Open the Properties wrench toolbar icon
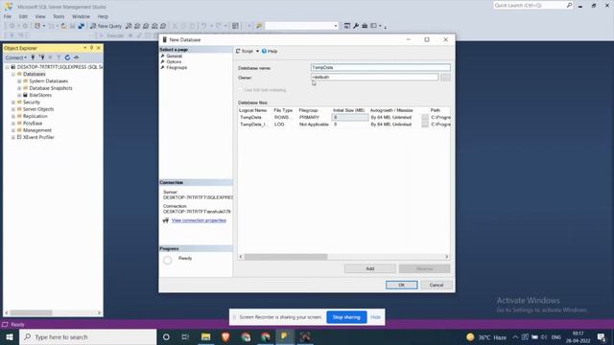Viewport: 614px width, 345px height. click(356, 26)
